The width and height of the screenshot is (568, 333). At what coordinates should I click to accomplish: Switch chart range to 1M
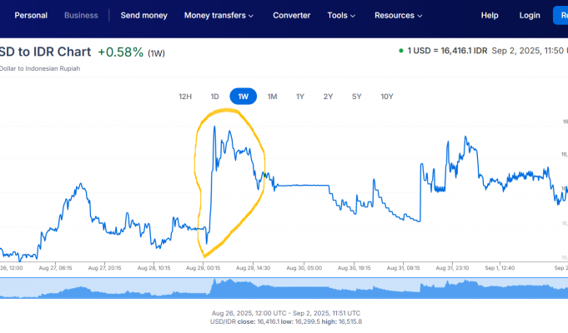(272, 97)
